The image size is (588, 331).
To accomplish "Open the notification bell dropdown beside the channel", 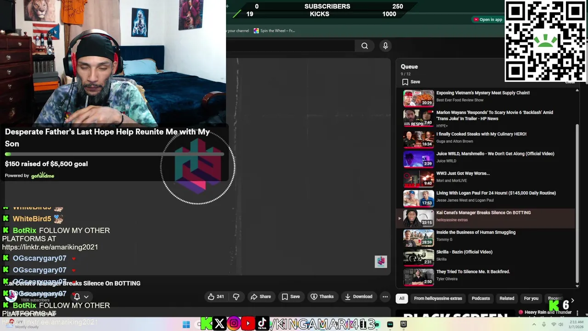I will click(x=81, y=297).
